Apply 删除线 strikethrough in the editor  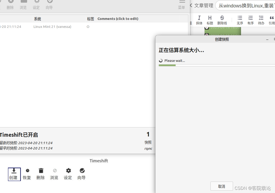(x=222, y=20)
